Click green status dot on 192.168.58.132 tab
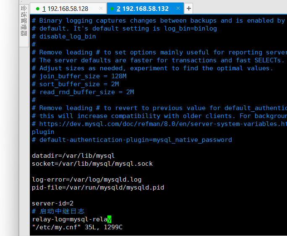Screen dimensions: 287x236 (x=112, y=9)
